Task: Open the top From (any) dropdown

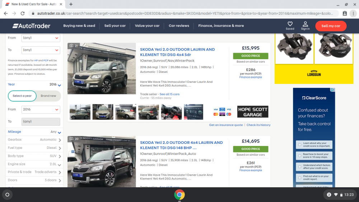Action: pos(41,38)
